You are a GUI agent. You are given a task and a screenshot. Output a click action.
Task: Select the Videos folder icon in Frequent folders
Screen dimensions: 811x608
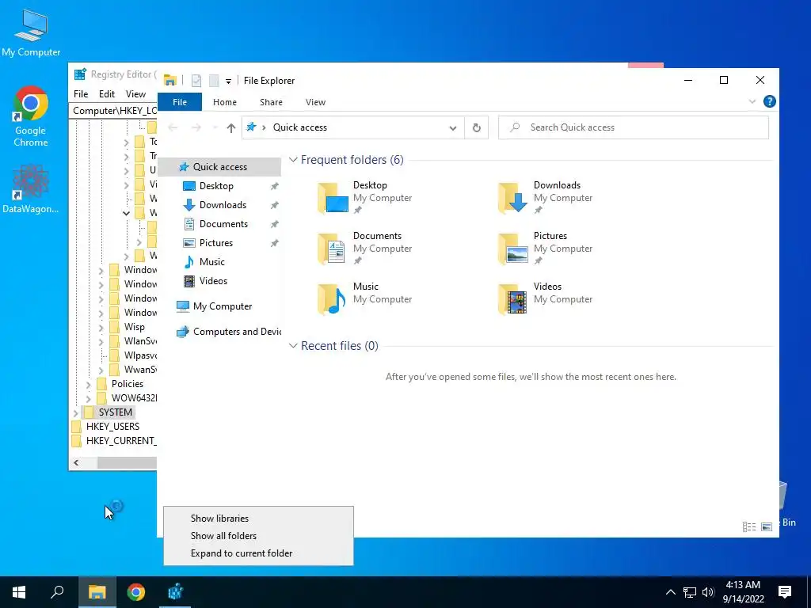[x=512, y=298]
